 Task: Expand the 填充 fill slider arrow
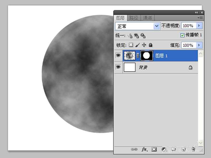pos(199,45)
